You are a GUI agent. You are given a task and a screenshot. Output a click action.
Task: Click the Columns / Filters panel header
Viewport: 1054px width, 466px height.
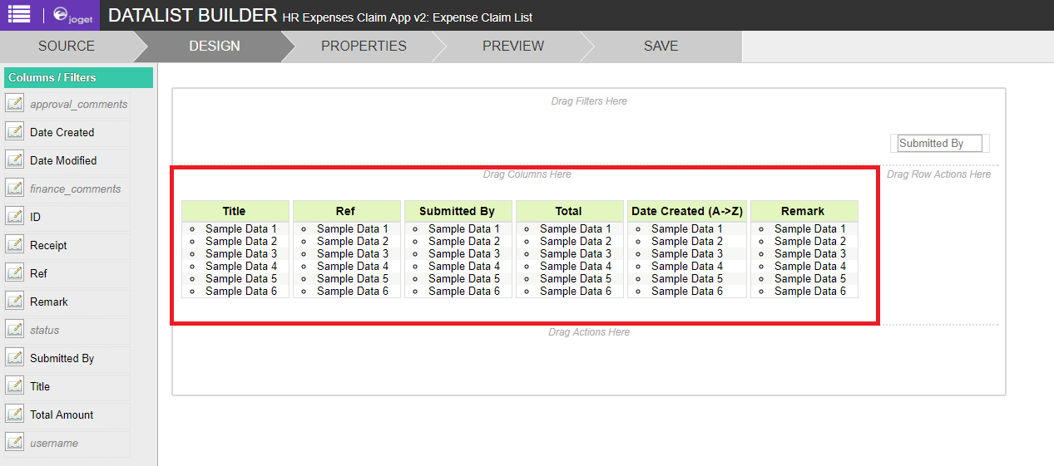tap(78, 77)
